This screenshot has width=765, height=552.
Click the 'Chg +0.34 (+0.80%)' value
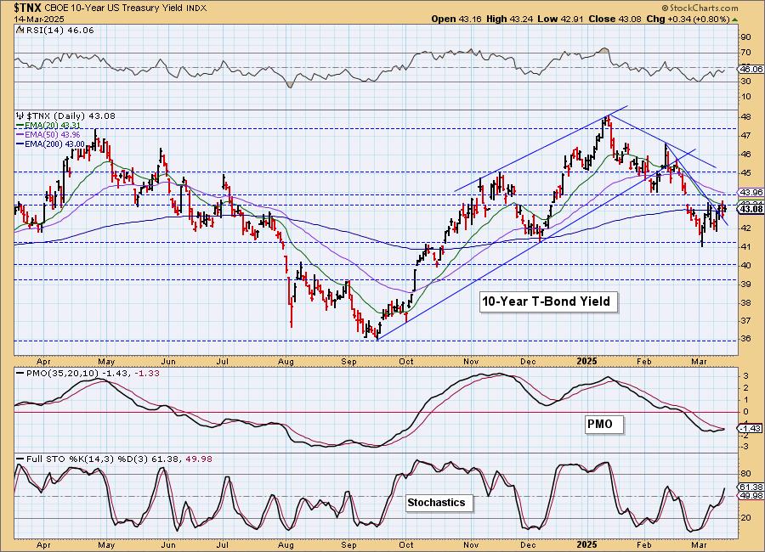688,19
